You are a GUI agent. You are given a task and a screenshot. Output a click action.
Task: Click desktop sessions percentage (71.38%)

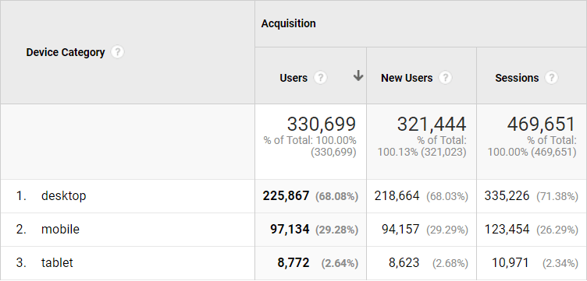(557, 196)
